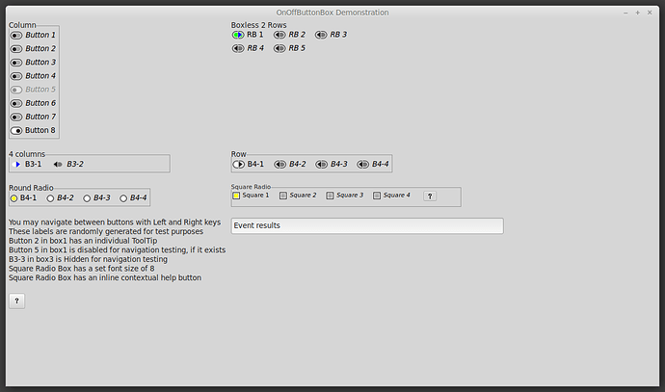
Task: Choose the Square 2 radio option
Action: (298, 196)
